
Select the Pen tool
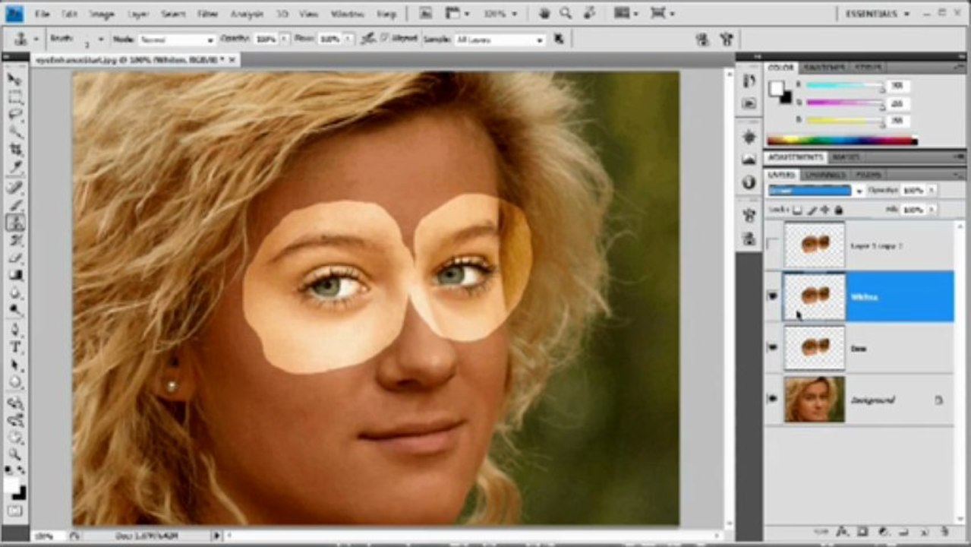[x=15, y=330]
